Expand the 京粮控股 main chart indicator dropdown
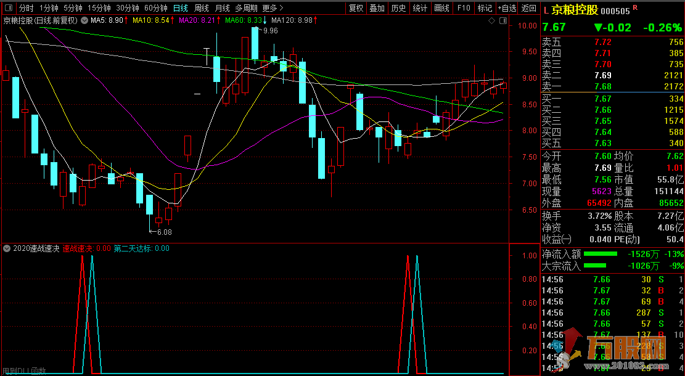Image resolution: width=685 pixels, height=376 pixels. [x=84, y=20]
